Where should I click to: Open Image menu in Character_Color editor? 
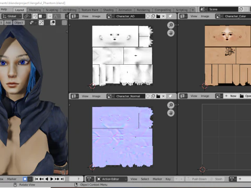click(x=205, y=16)
